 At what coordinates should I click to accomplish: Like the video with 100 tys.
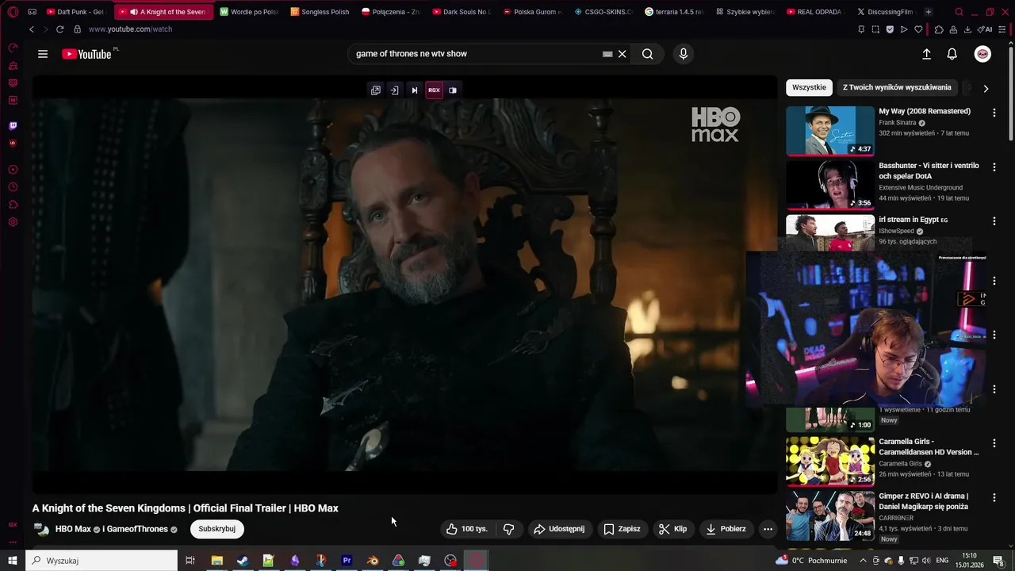click(x=467, y=529)
